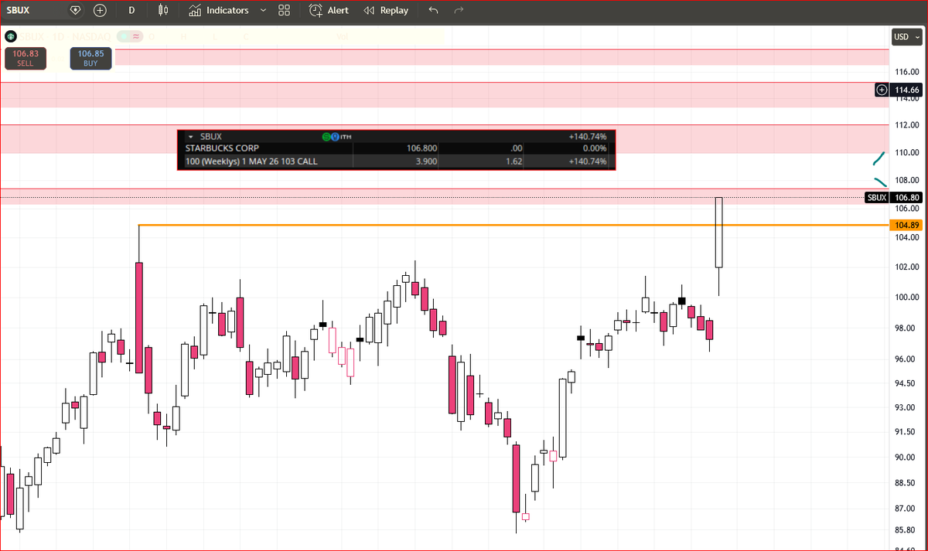The image size is (928, 551).
Task: Click the 114.66 crosshair price label
Action: click(x=906, y=90)
